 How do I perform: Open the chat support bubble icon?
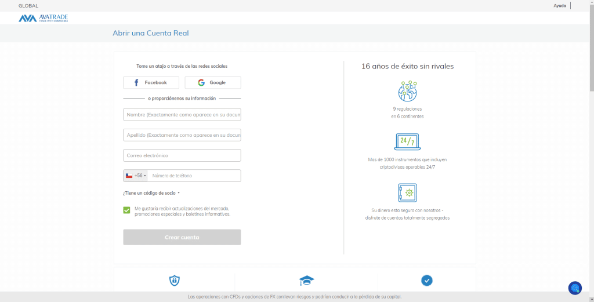[575, 288]
